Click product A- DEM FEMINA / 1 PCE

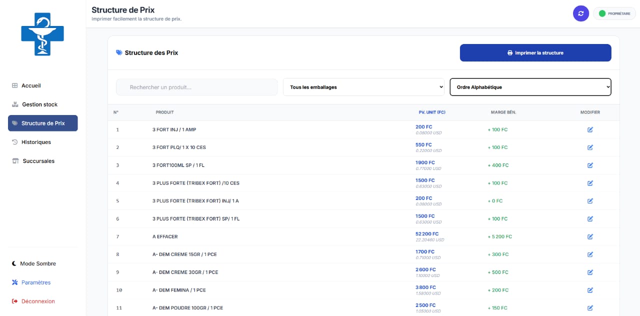[x=179, y=290]
